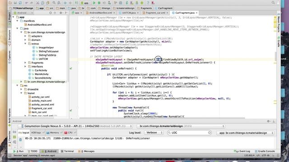Open the Android project view dropdown
This screenshot has width=289, height=162.
(23, 13)
